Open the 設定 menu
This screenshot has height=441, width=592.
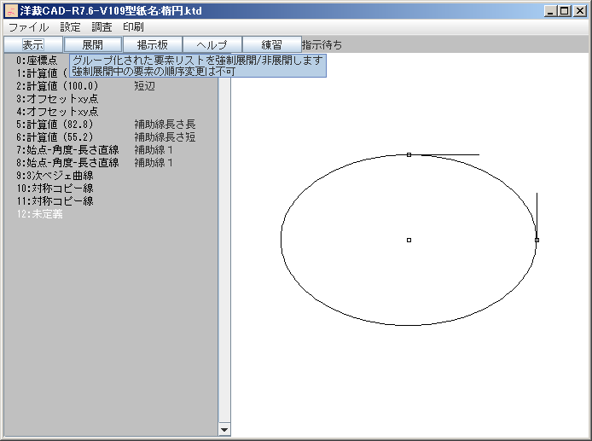tap(70, 27)
